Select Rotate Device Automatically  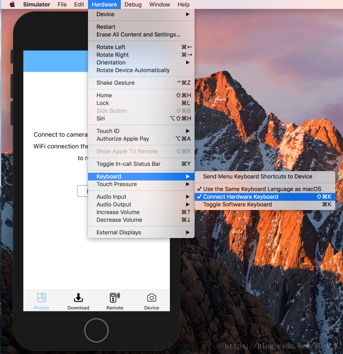point(141,70)
